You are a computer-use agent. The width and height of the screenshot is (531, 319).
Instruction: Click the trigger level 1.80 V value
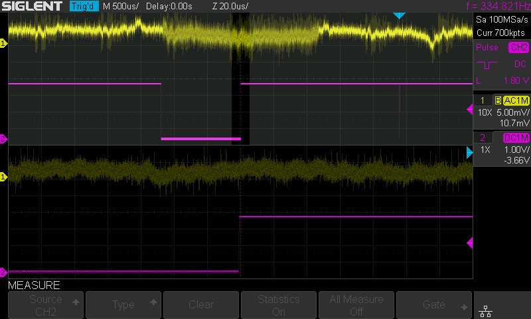pyautogui.click(x=516, y=80)
